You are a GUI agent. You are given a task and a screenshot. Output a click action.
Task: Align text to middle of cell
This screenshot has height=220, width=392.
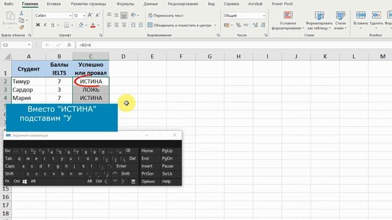[x=116, y=15]
